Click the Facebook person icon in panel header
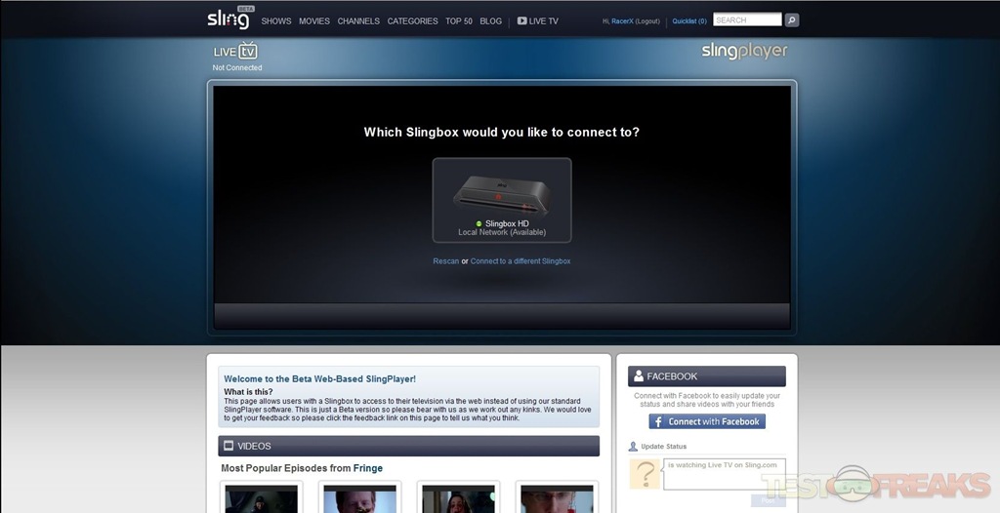The image size is (1000, 513). point(638,376)
